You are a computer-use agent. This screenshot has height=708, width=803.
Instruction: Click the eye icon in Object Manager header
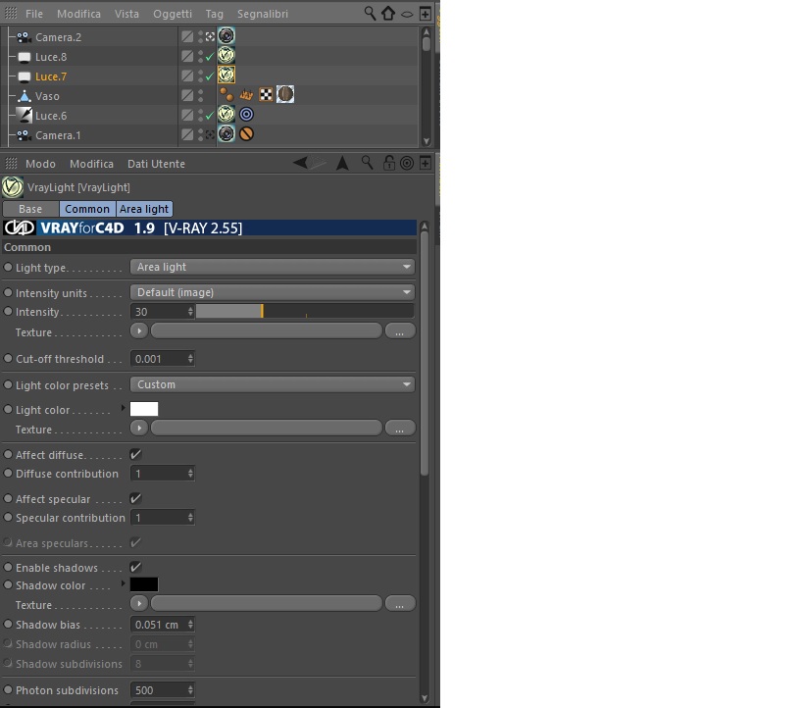(x=407, y=15)
